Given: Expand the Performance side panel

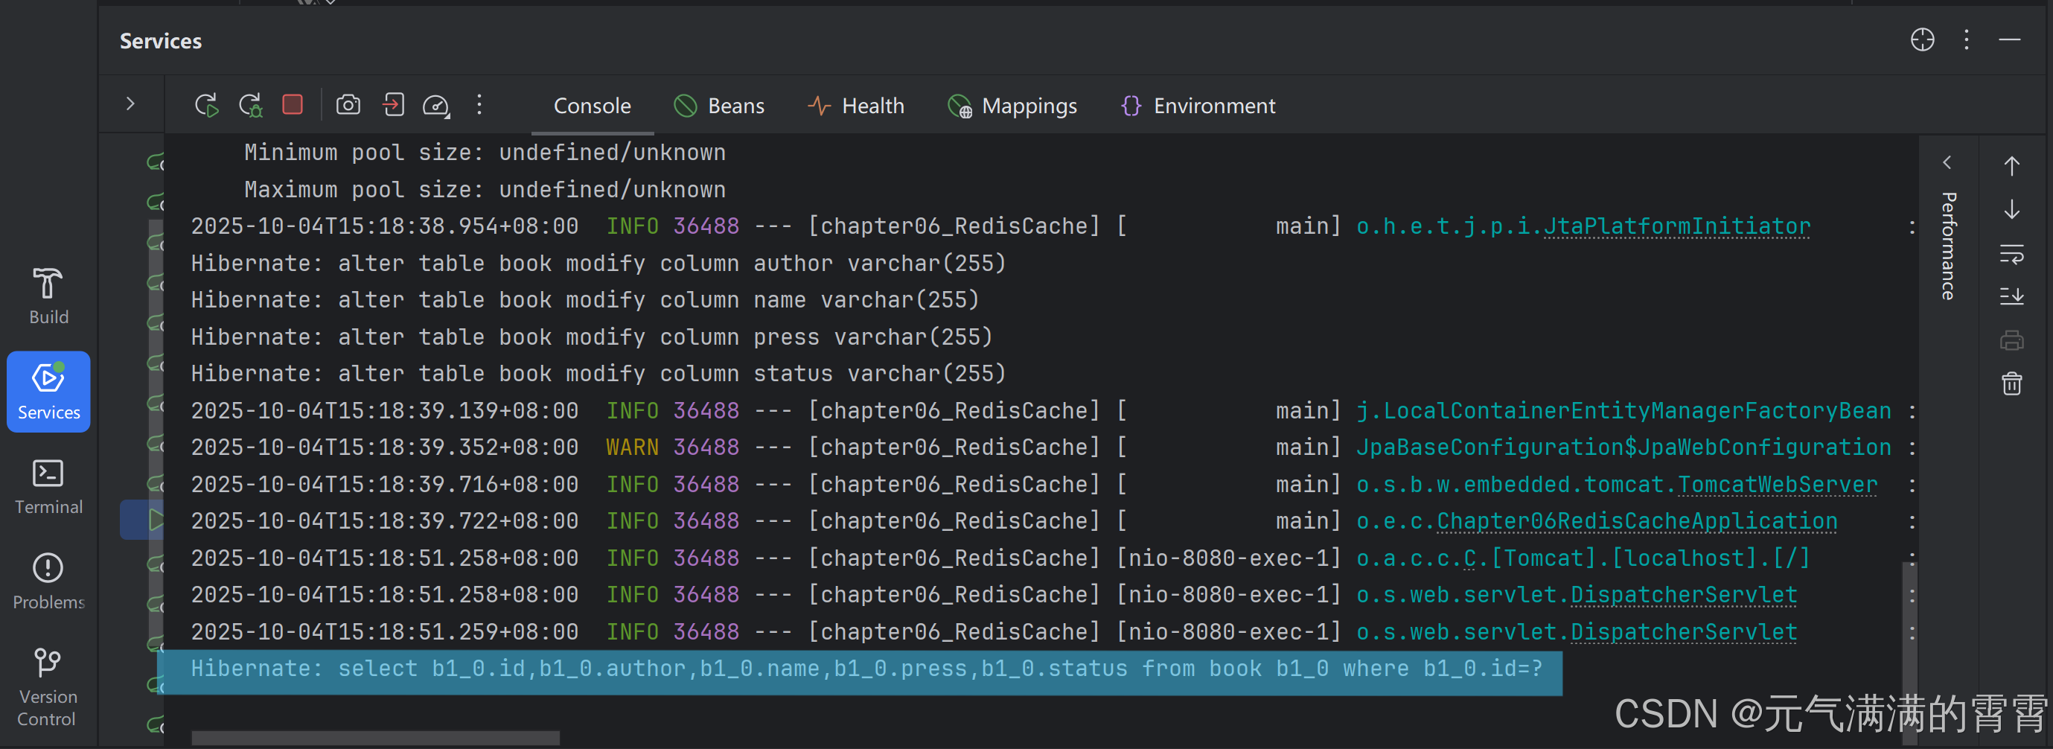Looking at the screenshot, I should click(x=1947, y=162).
